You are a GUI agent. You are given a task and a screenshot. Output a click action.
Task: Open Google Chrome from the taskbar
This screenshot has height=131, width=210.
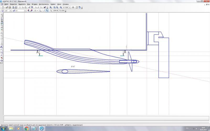pyautogui.click(x=27, y=129)
